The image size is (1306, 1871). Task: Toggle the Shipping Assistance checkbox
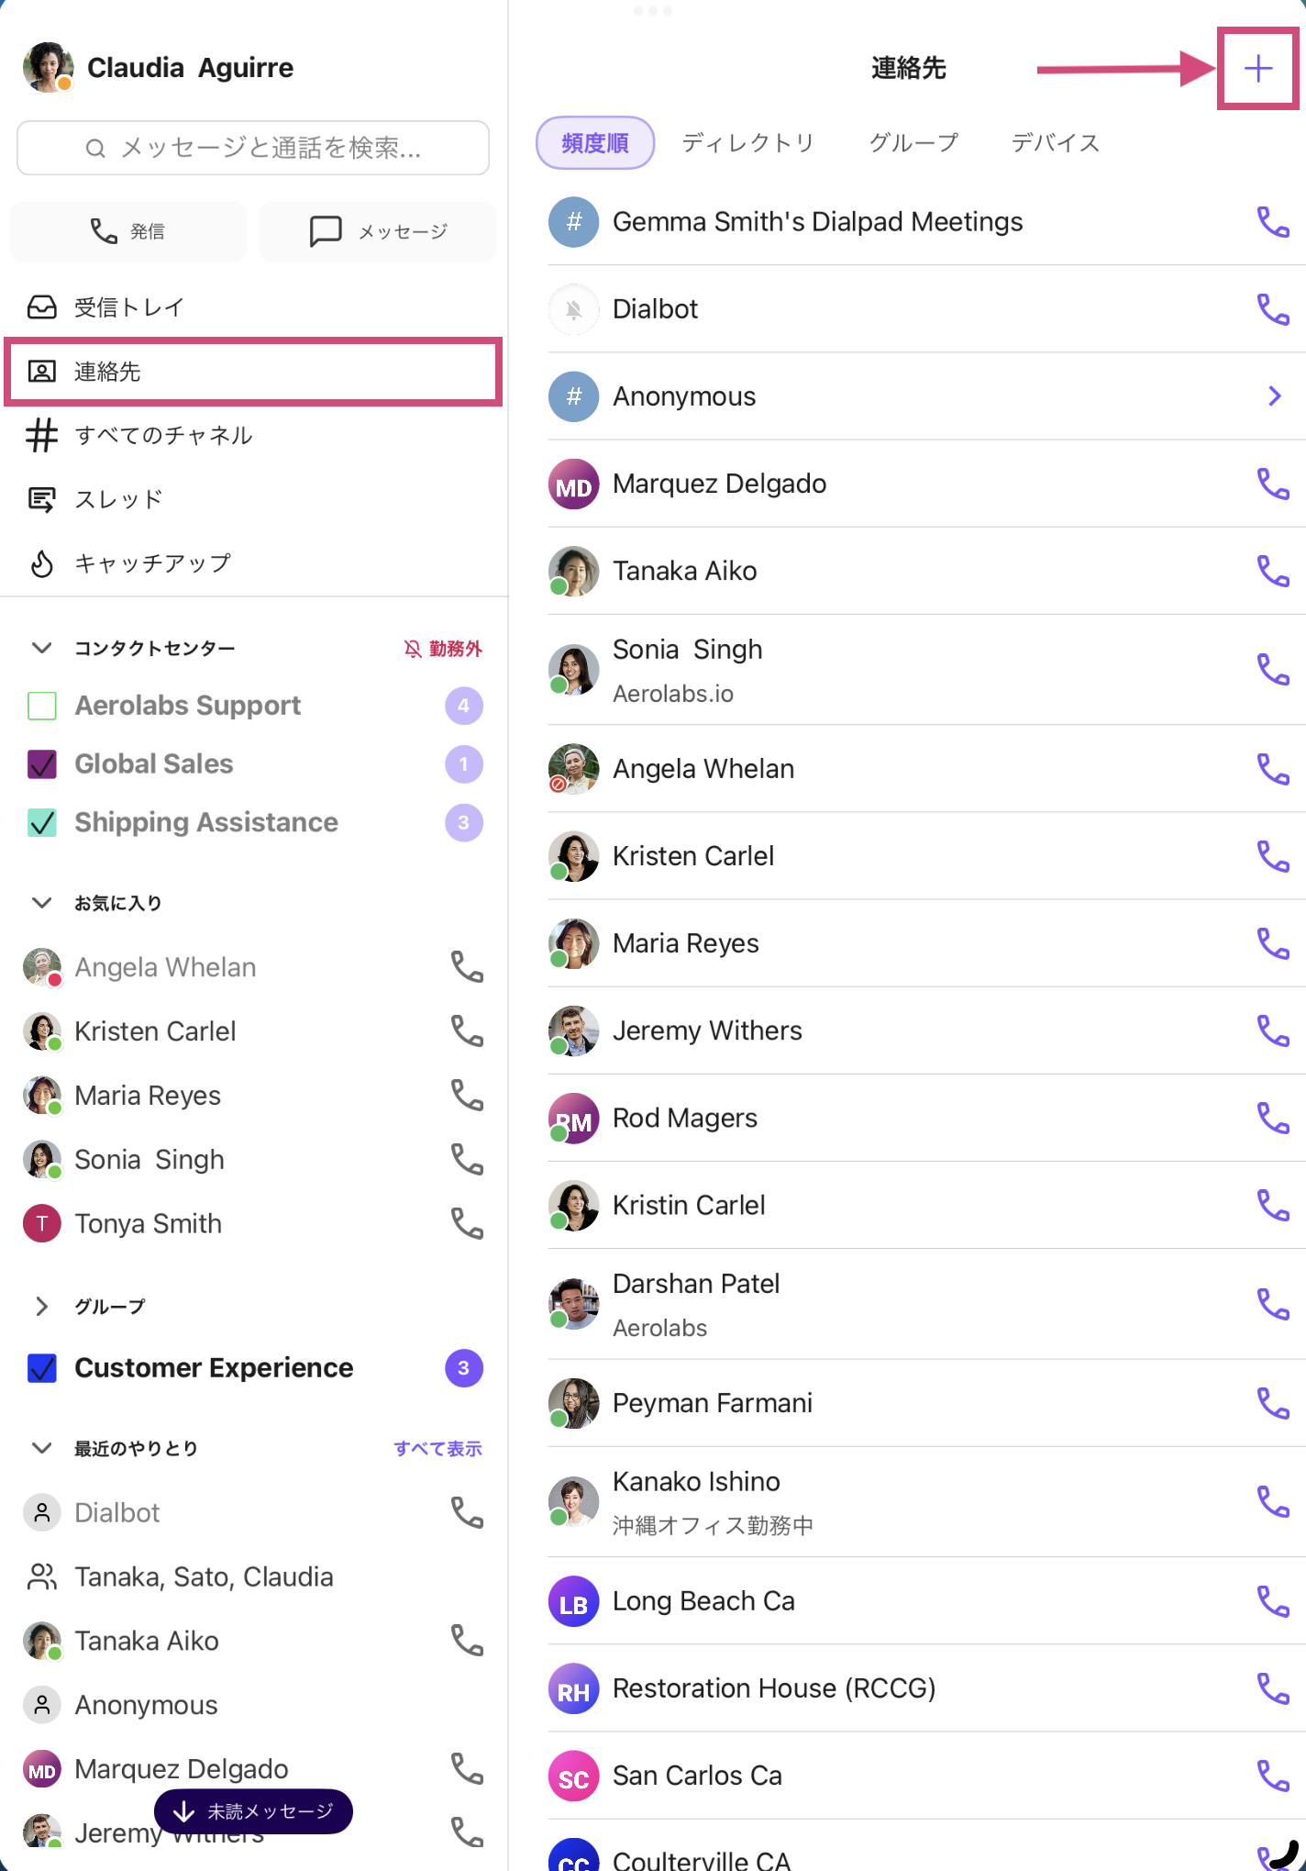pyautogui.click(x=42, y=823)
